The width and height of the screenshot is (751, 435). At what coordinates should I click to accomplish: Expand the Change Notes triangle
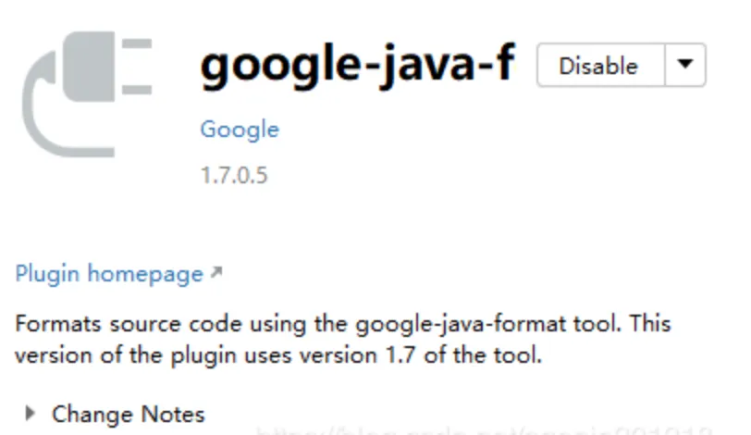point(31,413)
